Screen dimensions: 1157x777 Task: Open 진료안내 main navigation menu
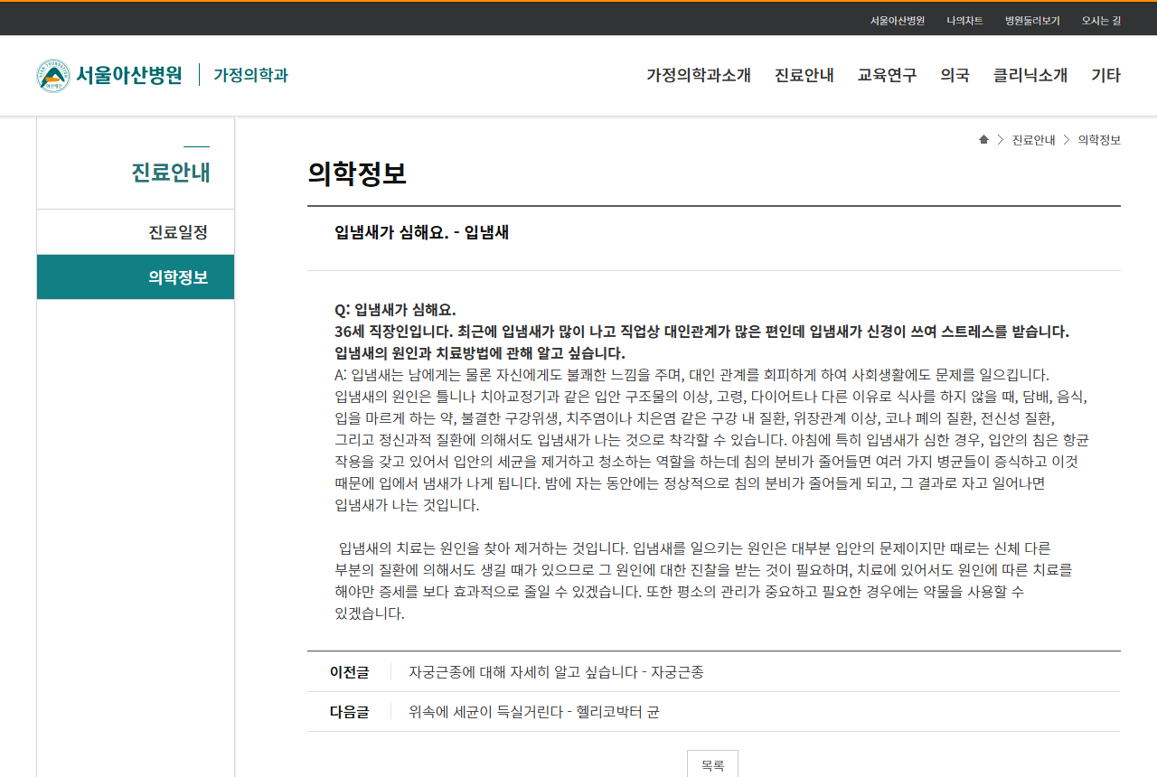[x=804, y=75]
